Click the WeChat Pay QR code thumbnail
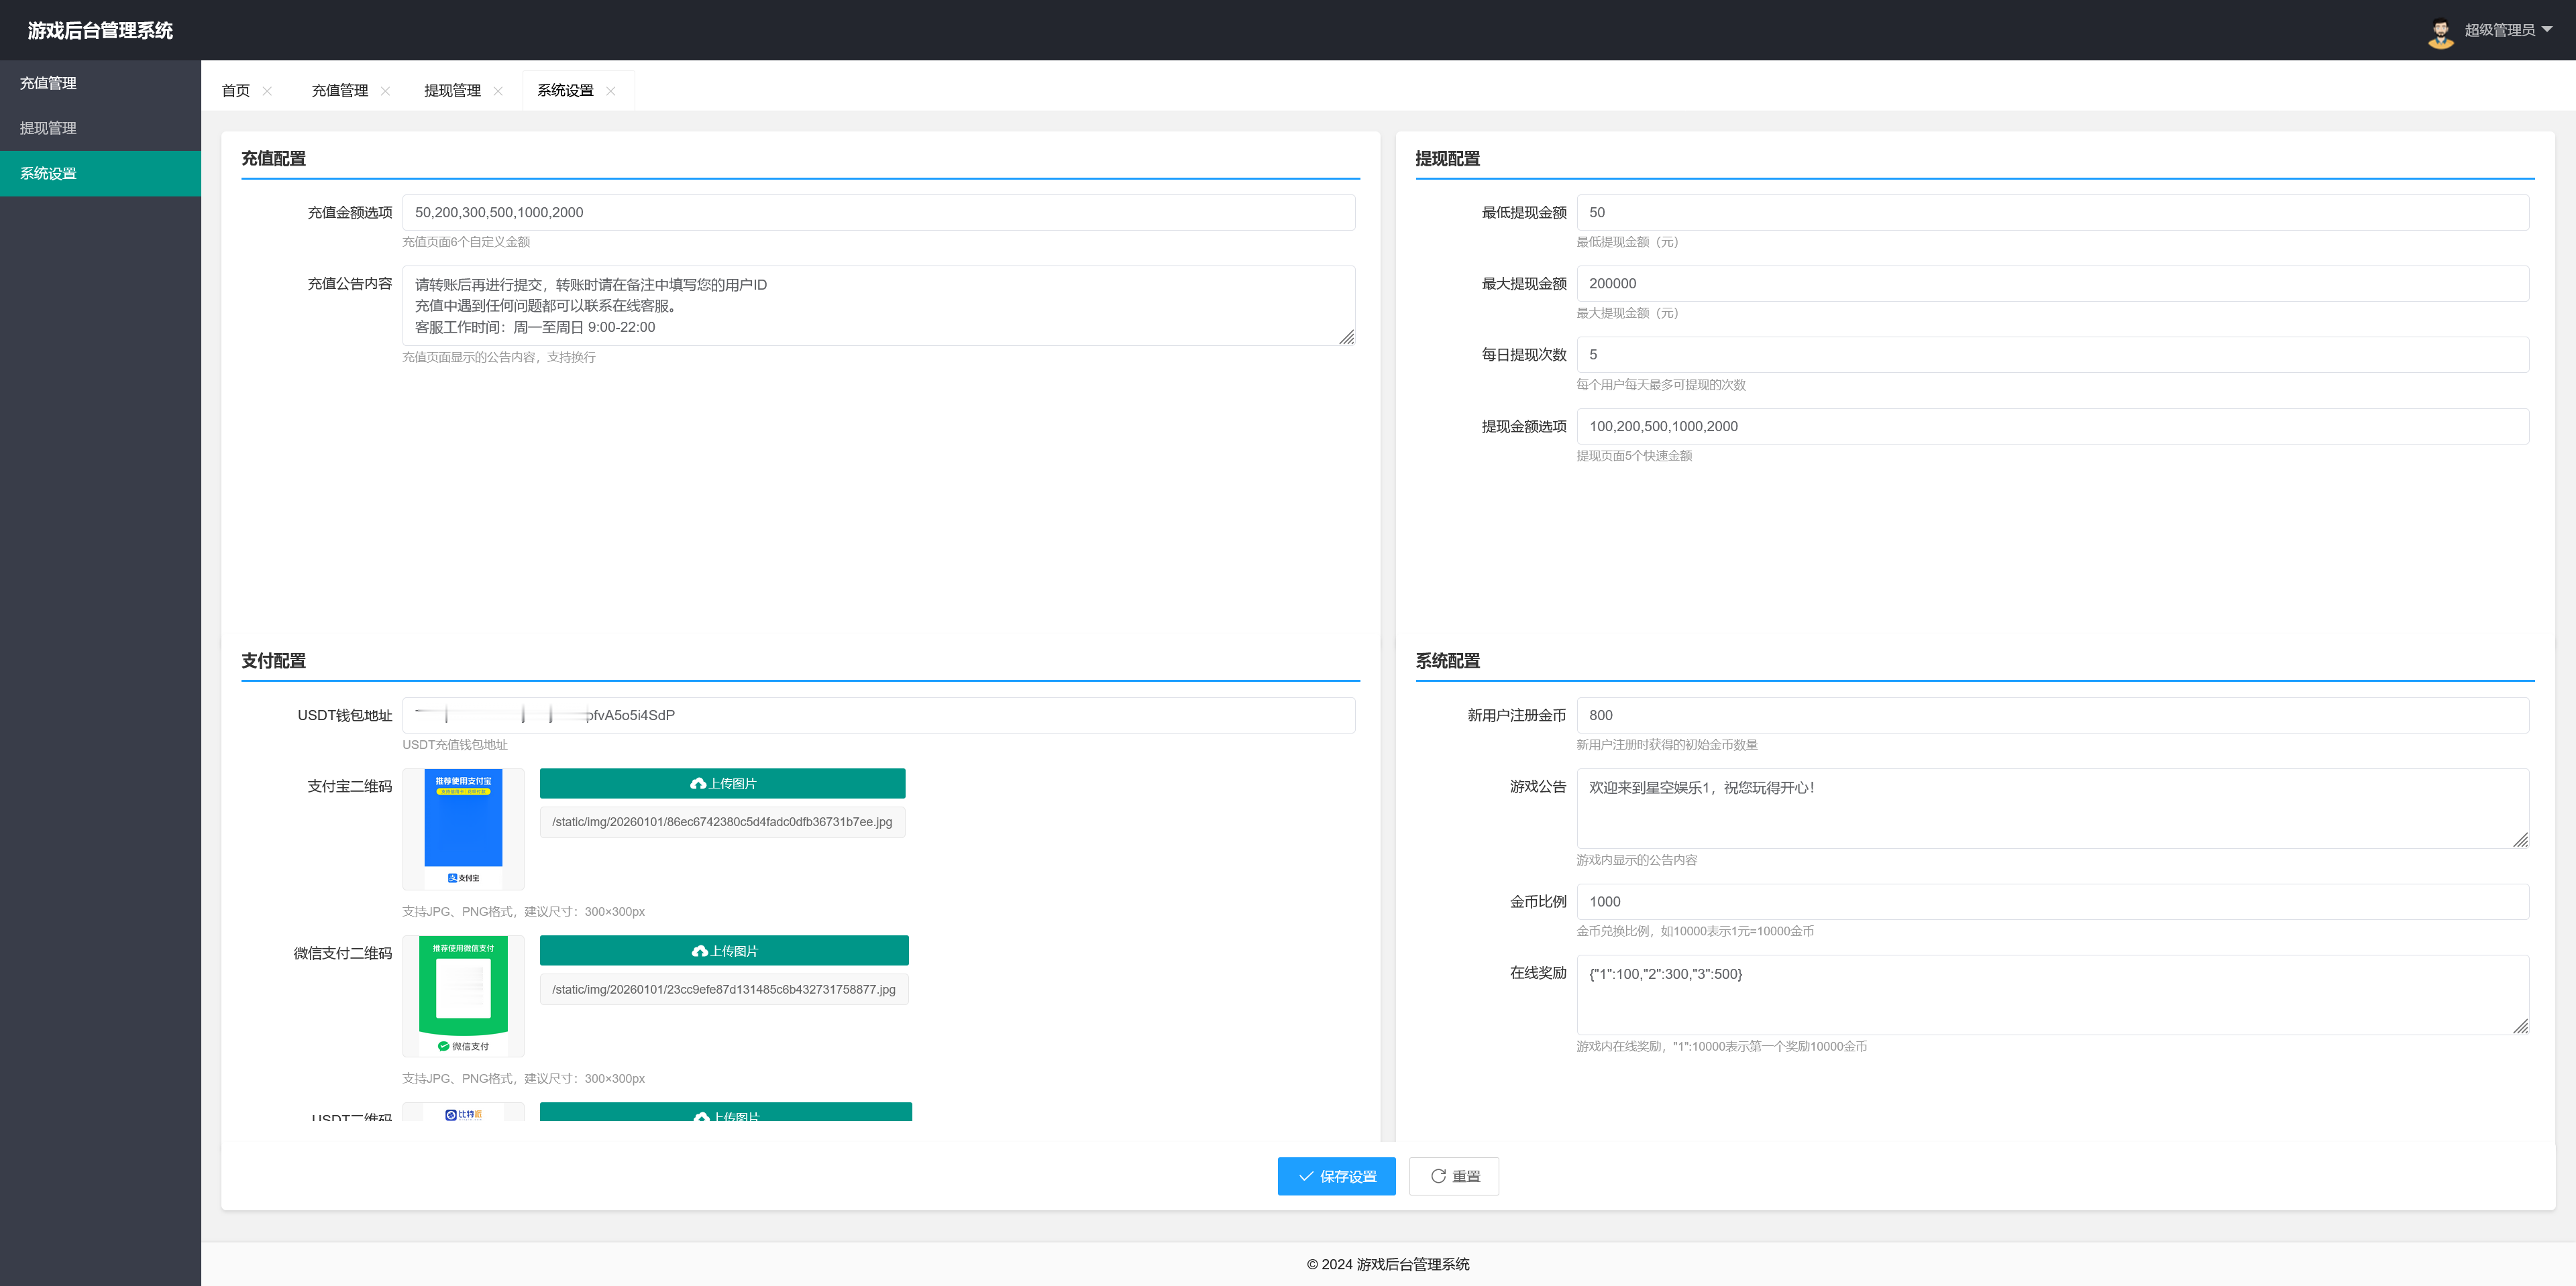 tap(463, 995)
